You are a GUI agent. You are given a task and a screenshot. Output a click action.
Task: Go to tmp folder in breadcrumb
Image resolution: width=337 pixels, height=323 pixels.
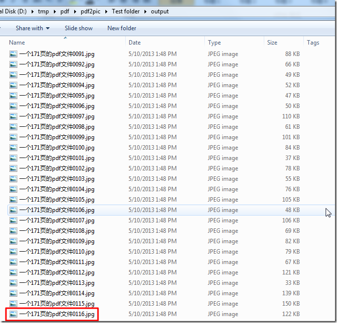coord(44,11)
